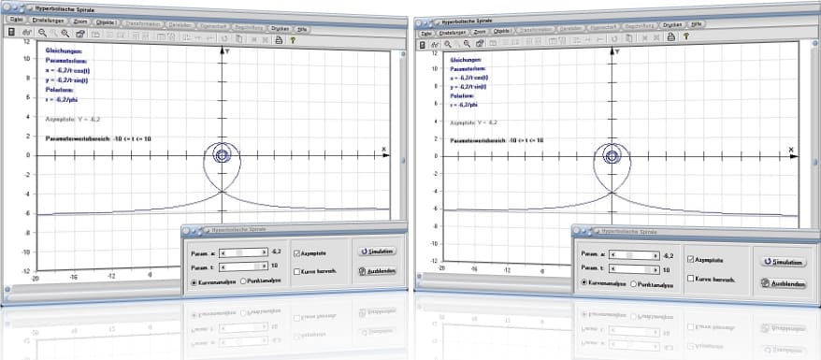The image size is (821, 360).
Task: Click the calculator icon in right window toolbar
Action: [422, 45]
